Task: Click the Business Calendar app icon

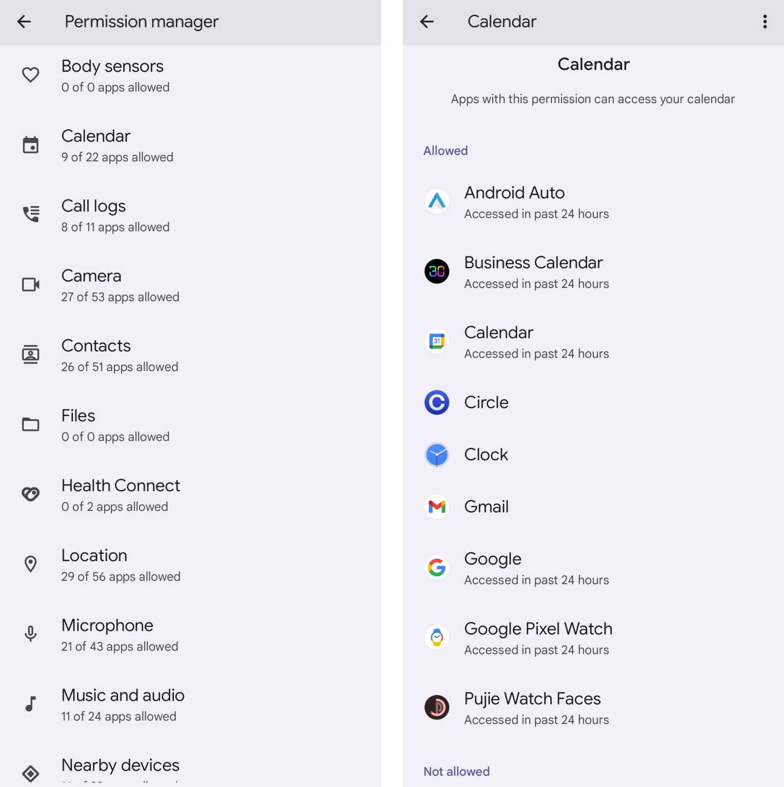Action: click(436, 272)
